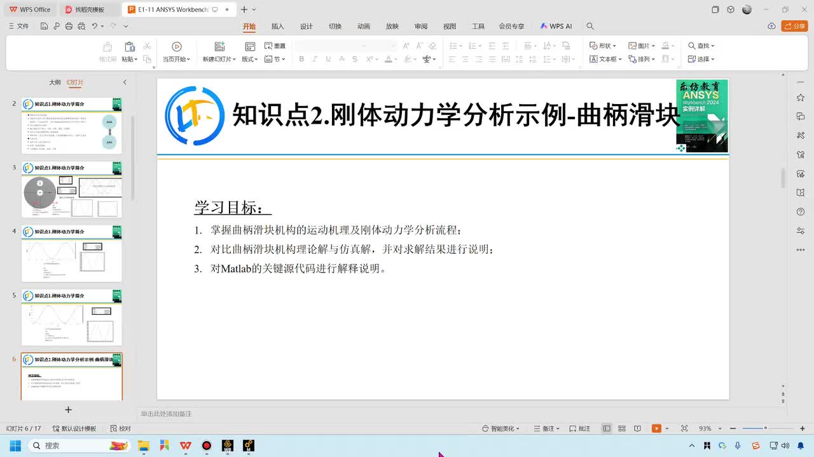Screen dimensions: 814x457
Task: Adjust the zoom slider handle
Action: [766, 428]
